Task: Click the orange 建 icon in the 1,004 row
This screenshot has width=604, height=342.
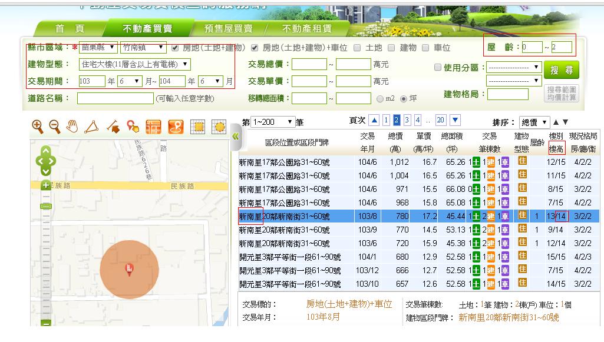Action: 491,176
